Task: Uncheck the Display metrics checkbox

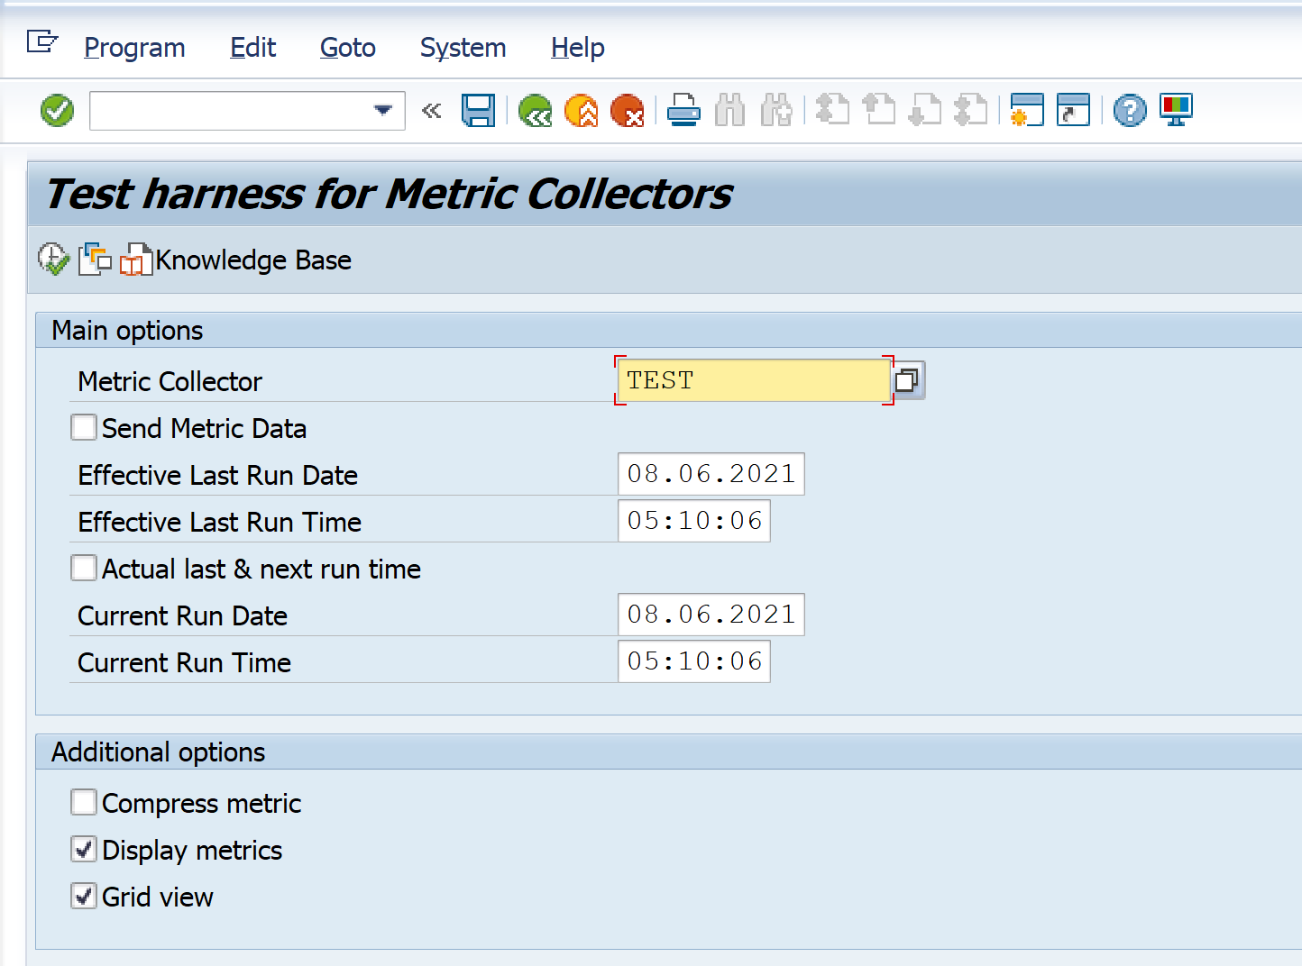Action: (x=84, y=849)
